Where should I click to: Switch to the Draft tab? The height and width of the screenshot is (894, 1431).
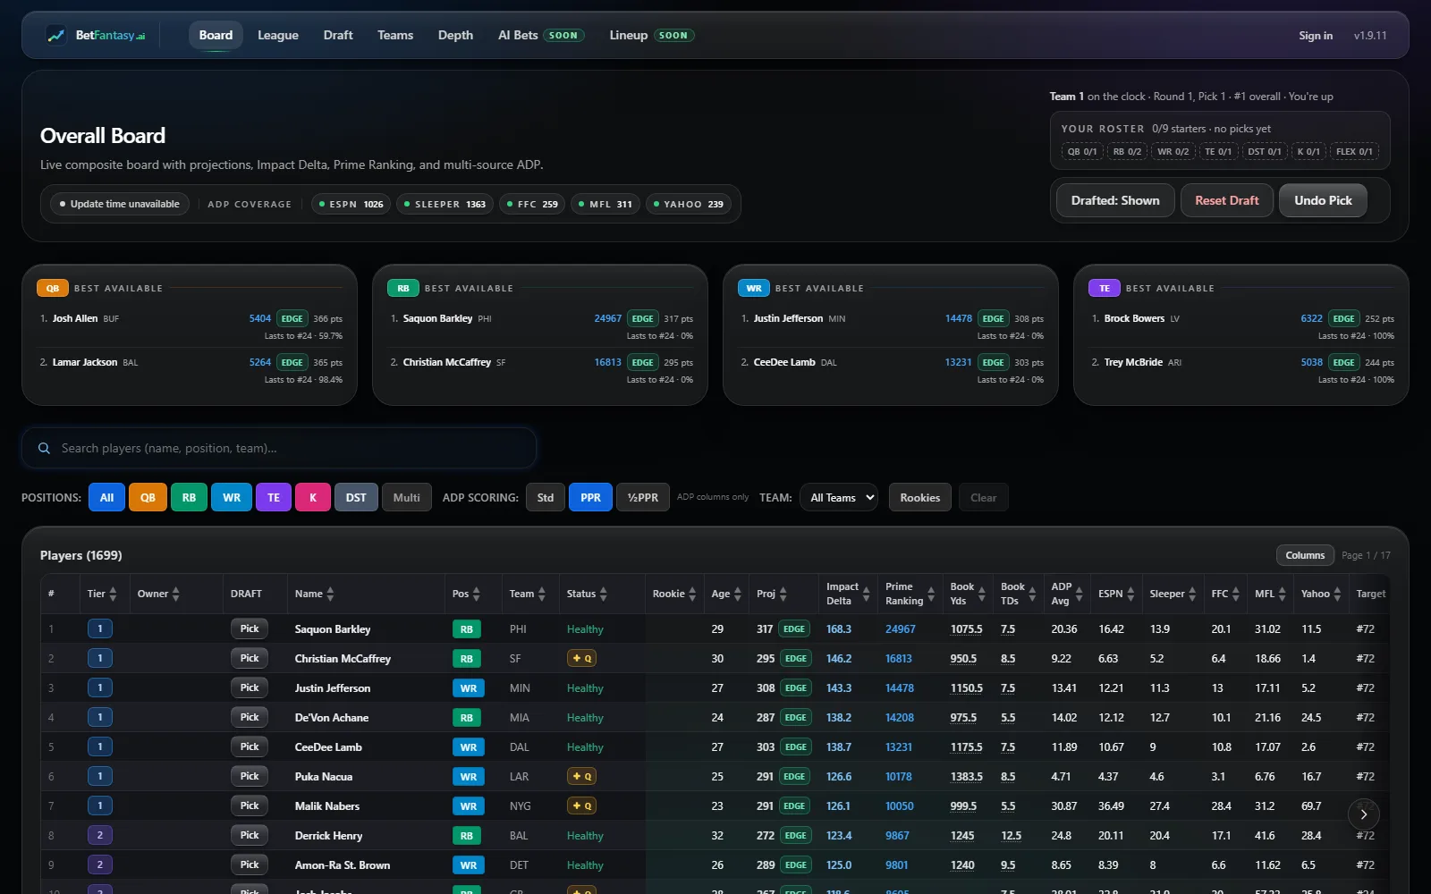(x=338, y=36)
